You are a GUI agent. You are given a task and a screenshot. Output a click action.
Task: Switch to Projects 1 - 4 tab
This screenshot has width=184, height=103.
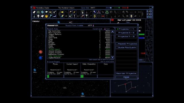[x=126, y=29]
